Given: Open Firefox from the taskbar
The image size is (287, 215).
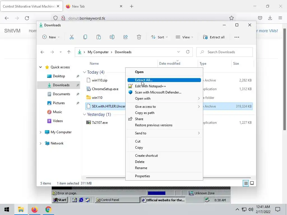Looking at the screenshot, I should click(x=34, y=209).
